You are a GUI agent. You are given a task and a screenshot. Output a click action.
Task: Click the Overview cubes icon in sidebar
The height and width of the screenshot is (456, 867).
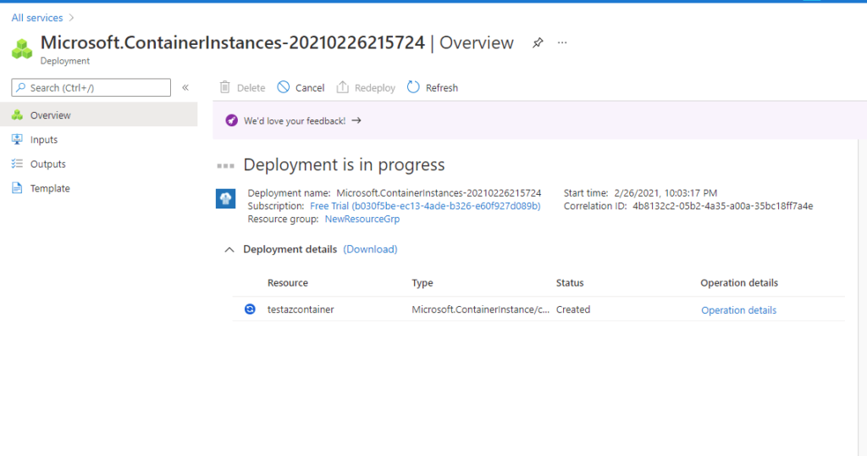point(17,114)
